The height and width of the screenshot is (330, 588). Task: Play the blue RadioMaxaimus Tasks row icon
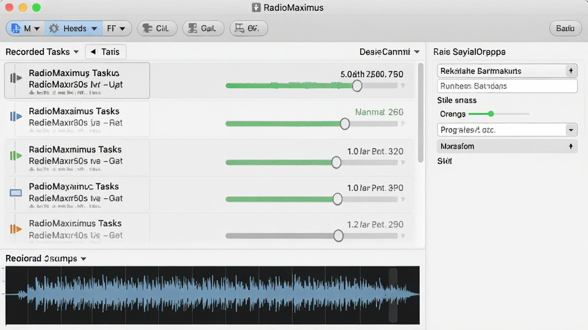click(x=16, y=117)
